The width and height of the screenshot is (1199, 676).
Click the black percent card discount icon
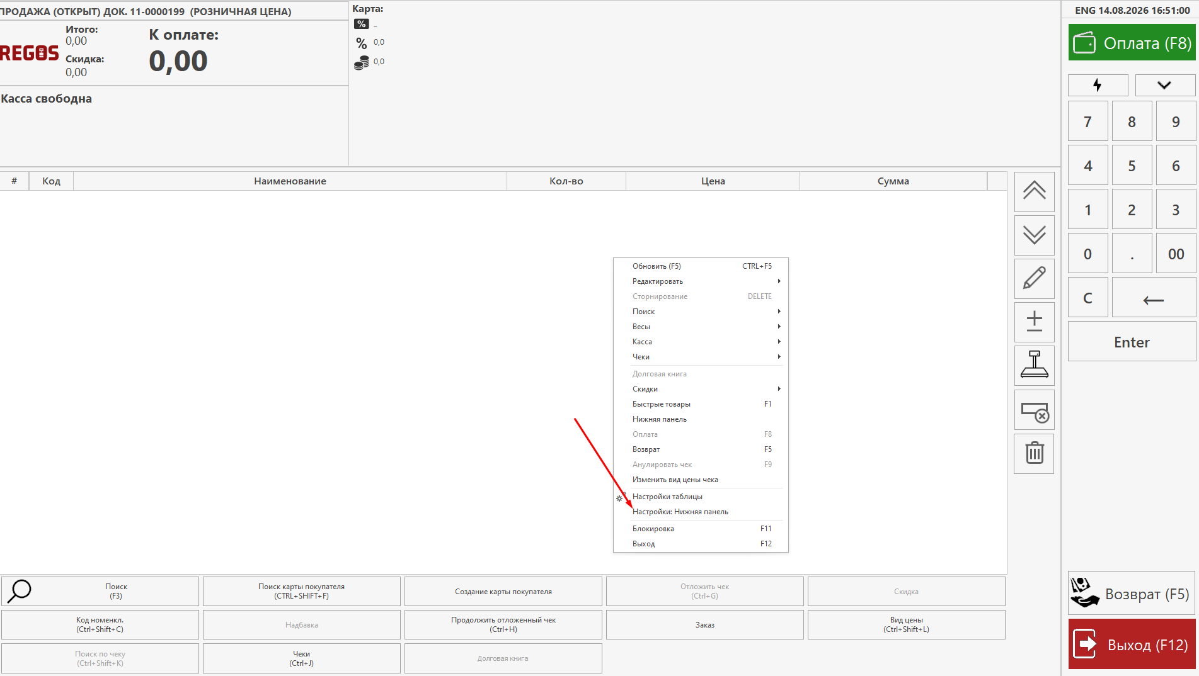[362, 24]
